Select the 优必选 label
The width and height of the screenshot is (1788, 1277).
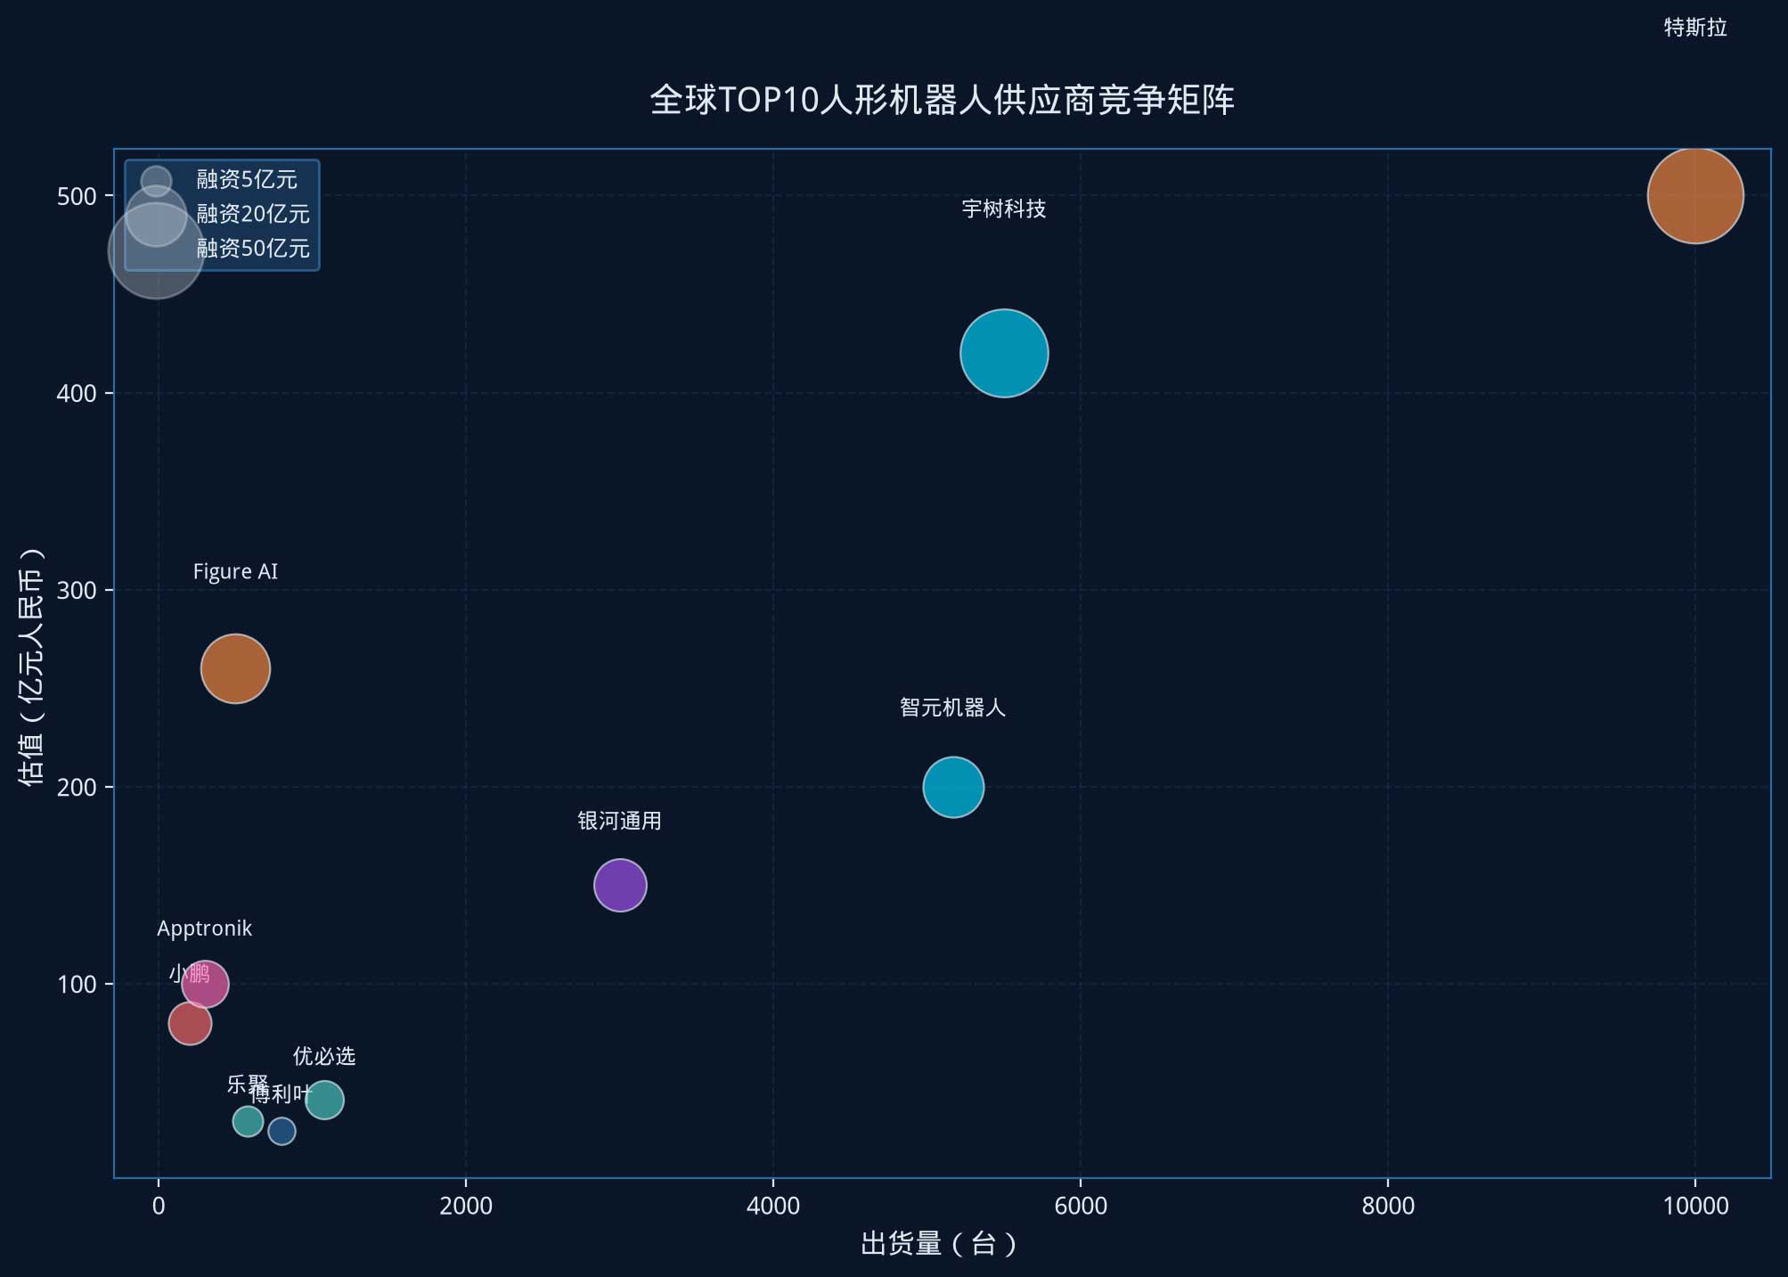(324, 1056)
